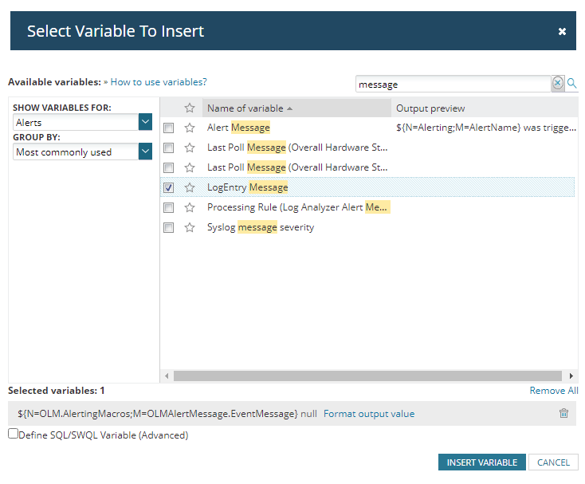Uncheck the LogEntry Message checkbox
Screen dimensions: 585x484
(x=169, y=187)
